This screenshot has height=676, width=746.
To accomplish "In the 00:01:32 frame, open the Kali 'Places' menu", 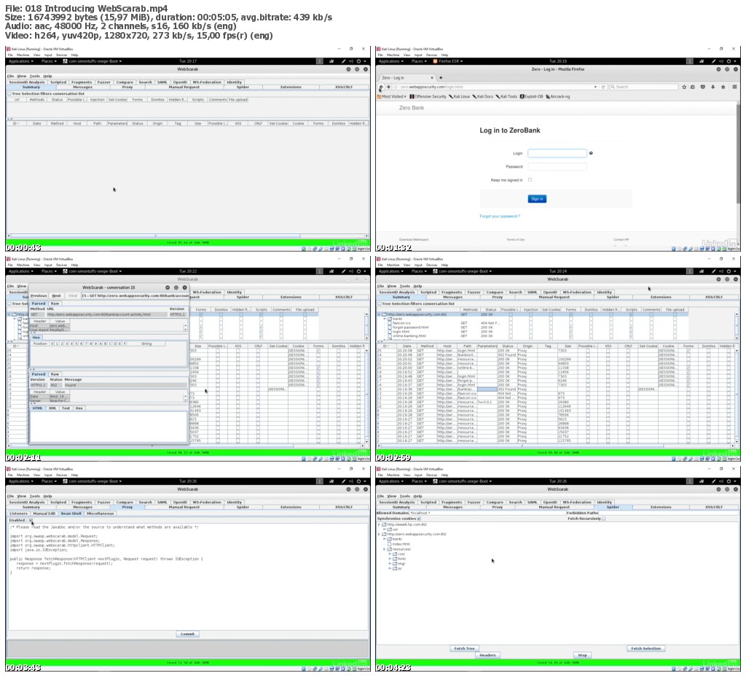I will [x=419, y=61].
